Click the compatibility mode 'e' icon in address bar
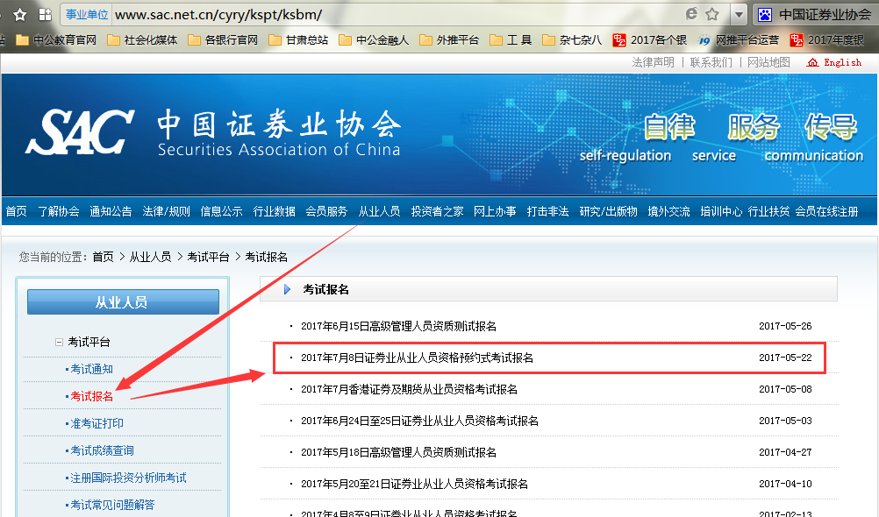Viewport: 879px width, 517px height. 691,14
